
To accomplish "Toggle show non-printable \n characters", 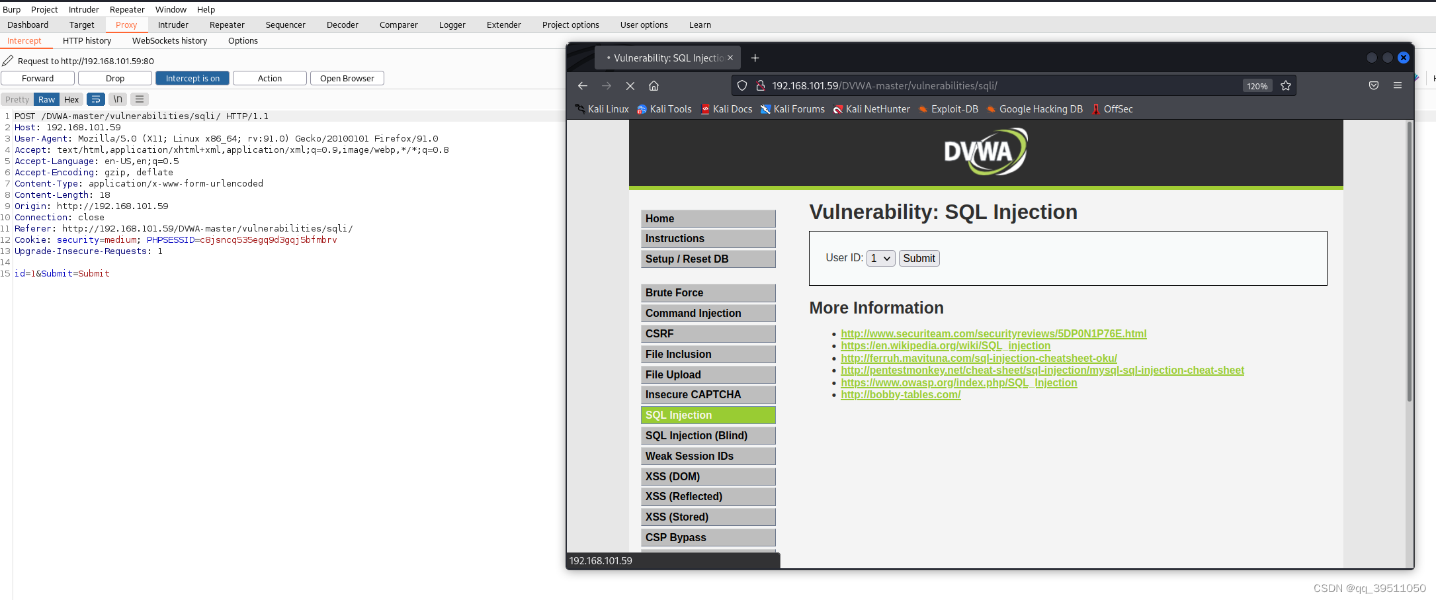I will [x=118, y=99].
